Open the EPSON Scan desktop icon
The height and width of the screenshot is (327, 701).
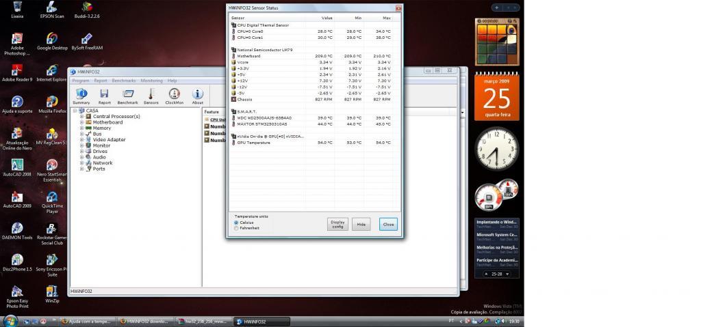pos(52,10)
